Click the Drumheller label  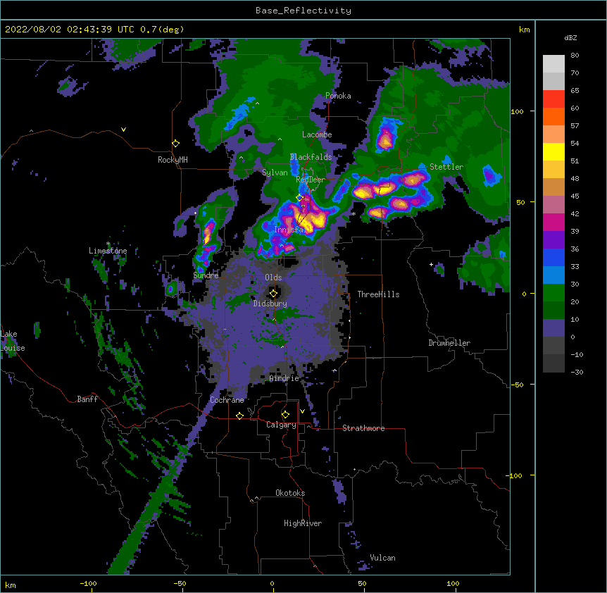point(449,343)
